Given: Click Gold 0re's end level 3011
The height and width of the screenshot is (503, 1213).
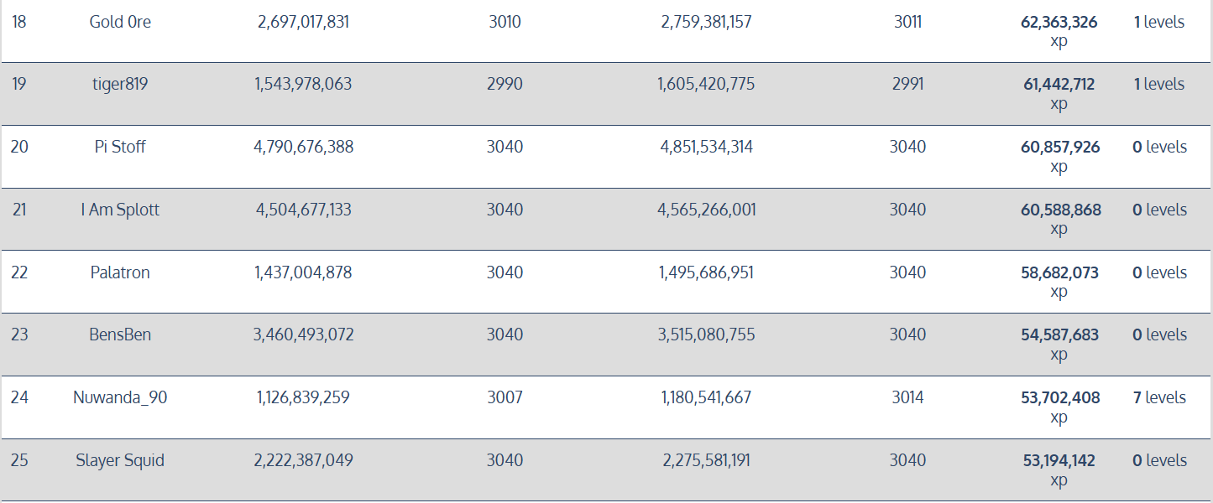Looking at the screenshot, I should (x=907, y=22).
